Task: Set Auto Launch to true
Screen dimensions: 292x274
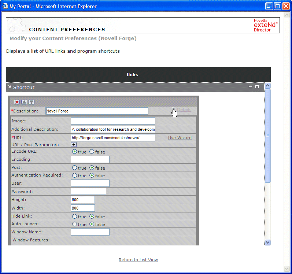Action: 74,224
